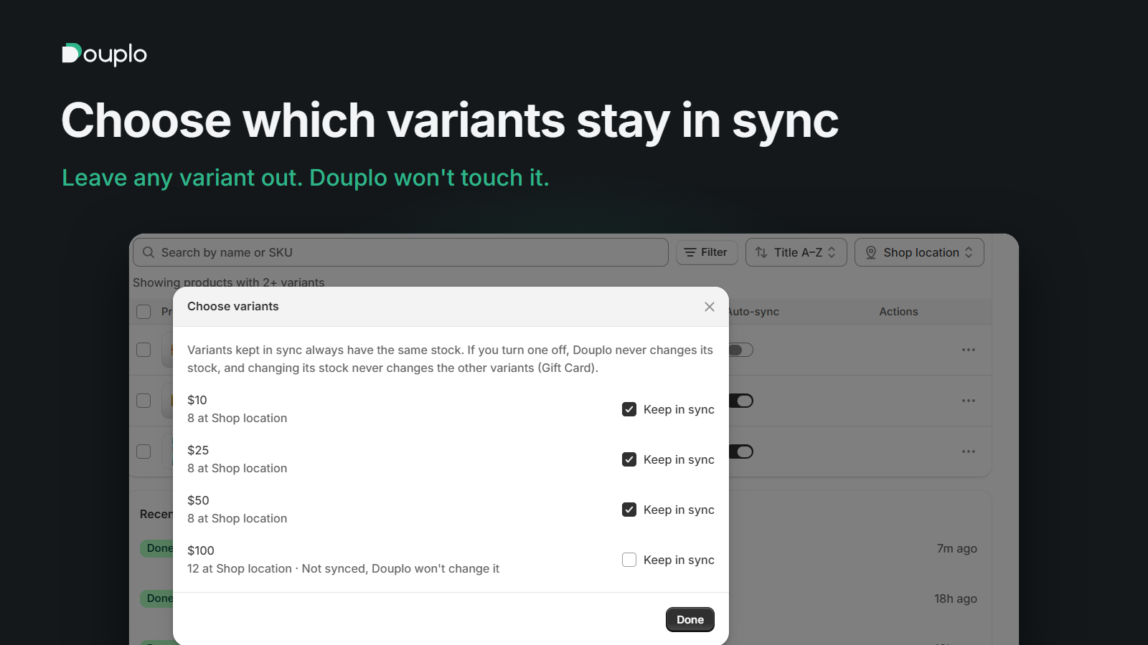This screenshot has width=1148, height=645.
Task: Click the location pin icon in Shop location
Action: point(871,252)
